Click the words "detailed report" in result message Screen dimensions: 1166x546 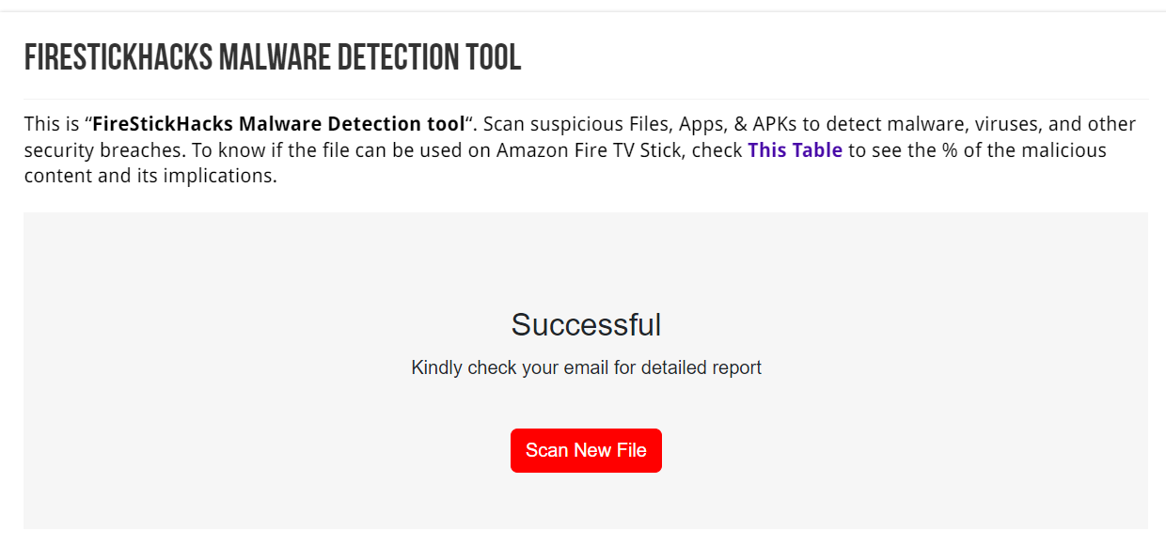(701, 367)
